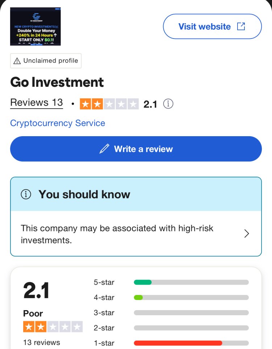Click the header star rating graphic
Viewport: 272px width, 349px height.
point(109,104)
